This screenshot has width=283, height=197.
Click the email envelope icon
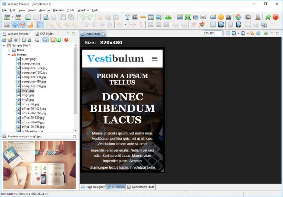point(203,17)
